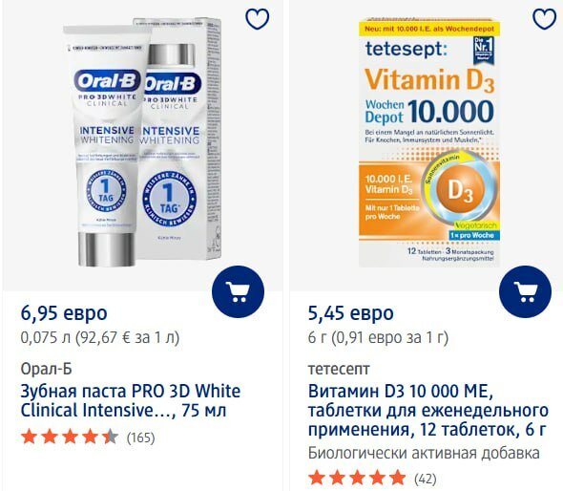Click the 0,075 л unit price text
The height and width of the screenshot is (491, 563).
[100, 337]
